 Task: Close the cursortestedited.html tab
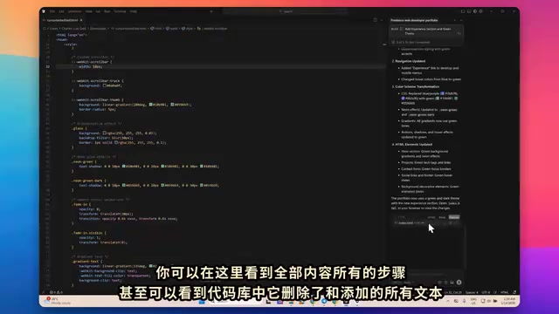tap(81, 20)
